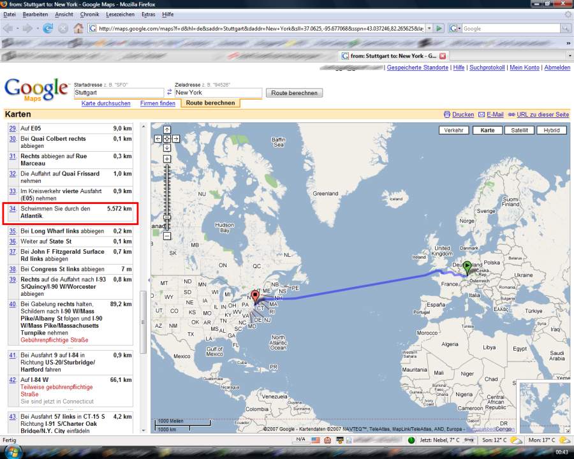Close the Google Maps browser tab
Viewport: 574px width, 459px height.
(443, 56)
